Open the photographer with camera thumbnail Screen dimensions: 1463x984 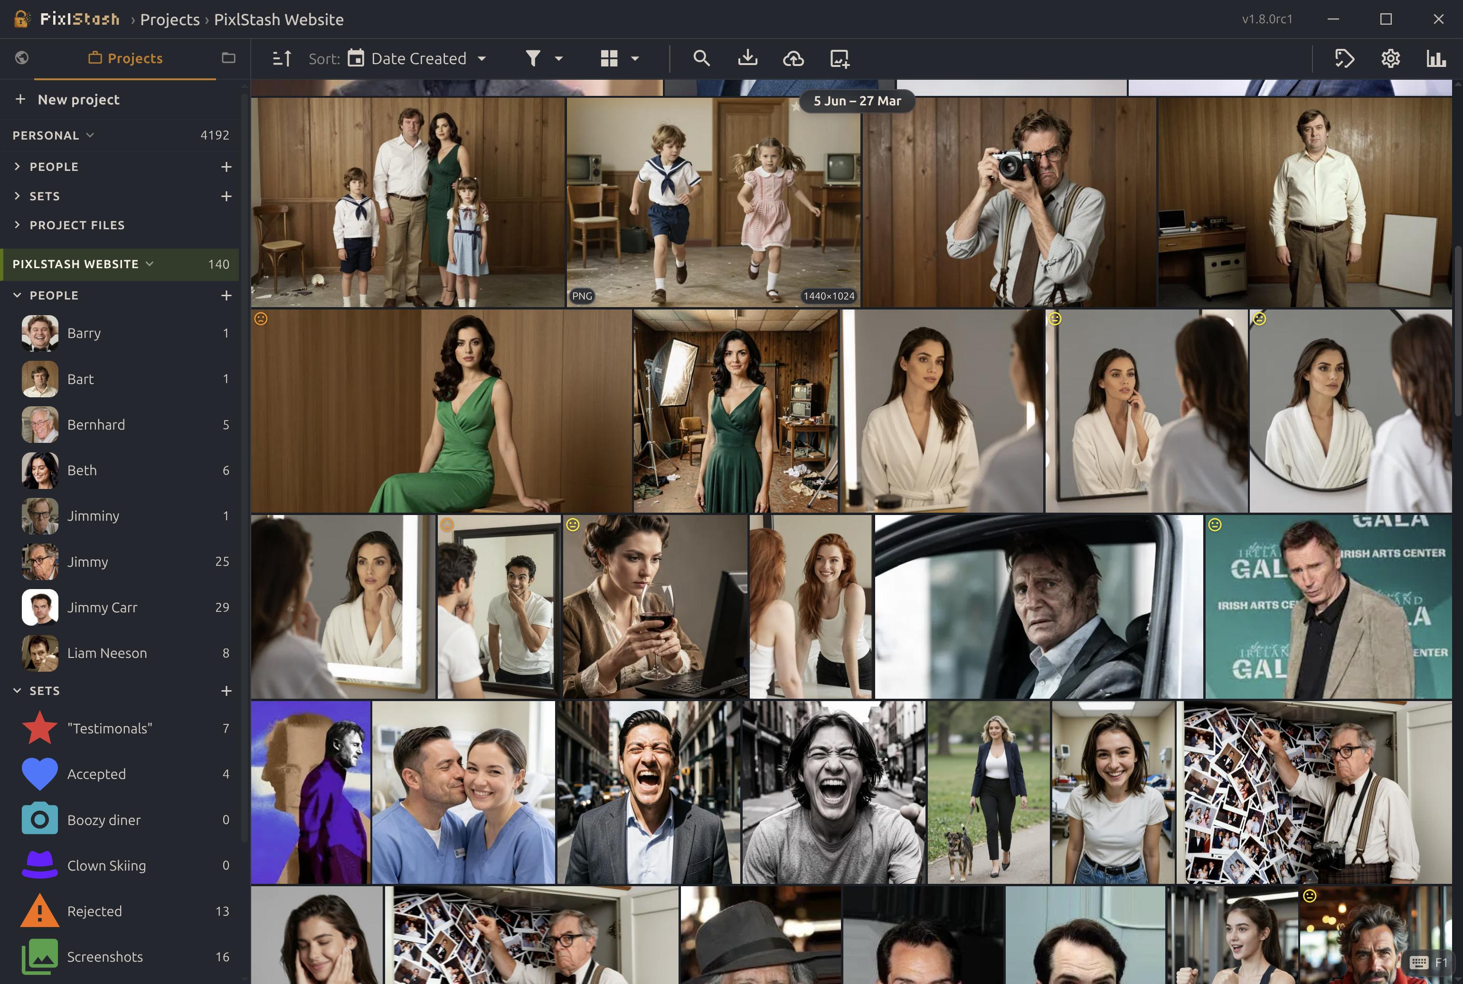point(1009,202)
